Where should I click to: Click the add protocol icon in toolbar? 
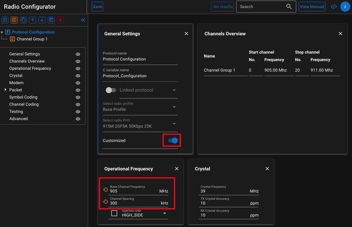tap(5, 20)
